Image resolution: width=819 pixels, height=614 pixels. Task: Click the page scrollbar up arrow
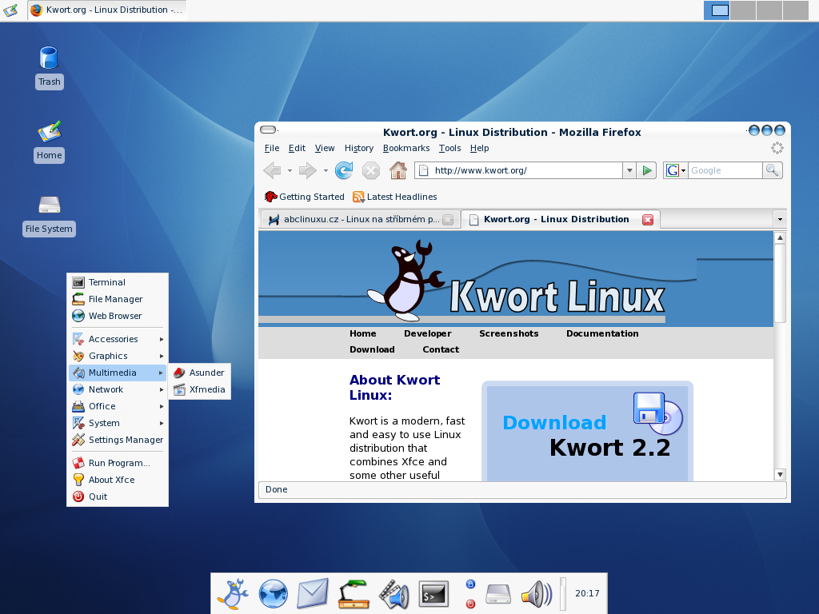click(780, 237)
